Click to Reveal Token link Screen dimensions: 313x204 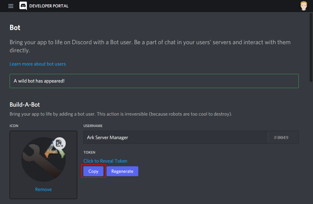105,161
